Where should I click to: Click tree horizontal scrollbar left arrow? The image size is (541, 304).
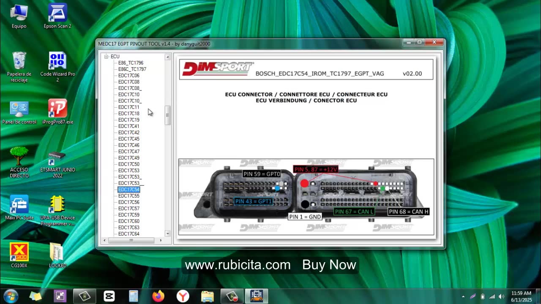[105, 240]
